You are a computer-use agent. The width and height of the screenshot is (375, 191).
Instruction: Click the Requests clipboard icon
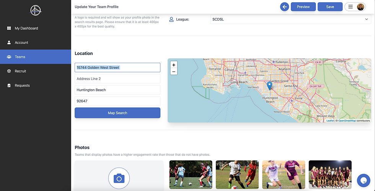9,85
